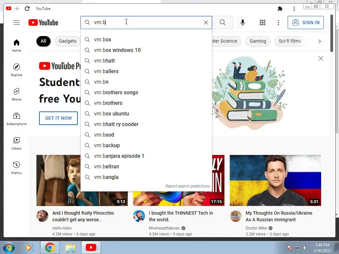Open the YouTube hamburger guide menu

point(17,22)
